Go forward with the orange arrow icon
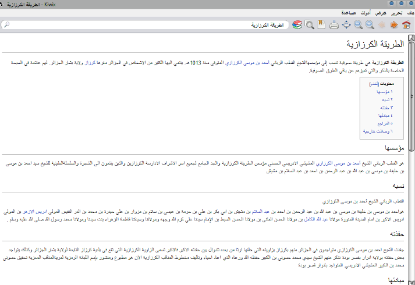This screenshot has width=415, height=285. pos(393,25)
